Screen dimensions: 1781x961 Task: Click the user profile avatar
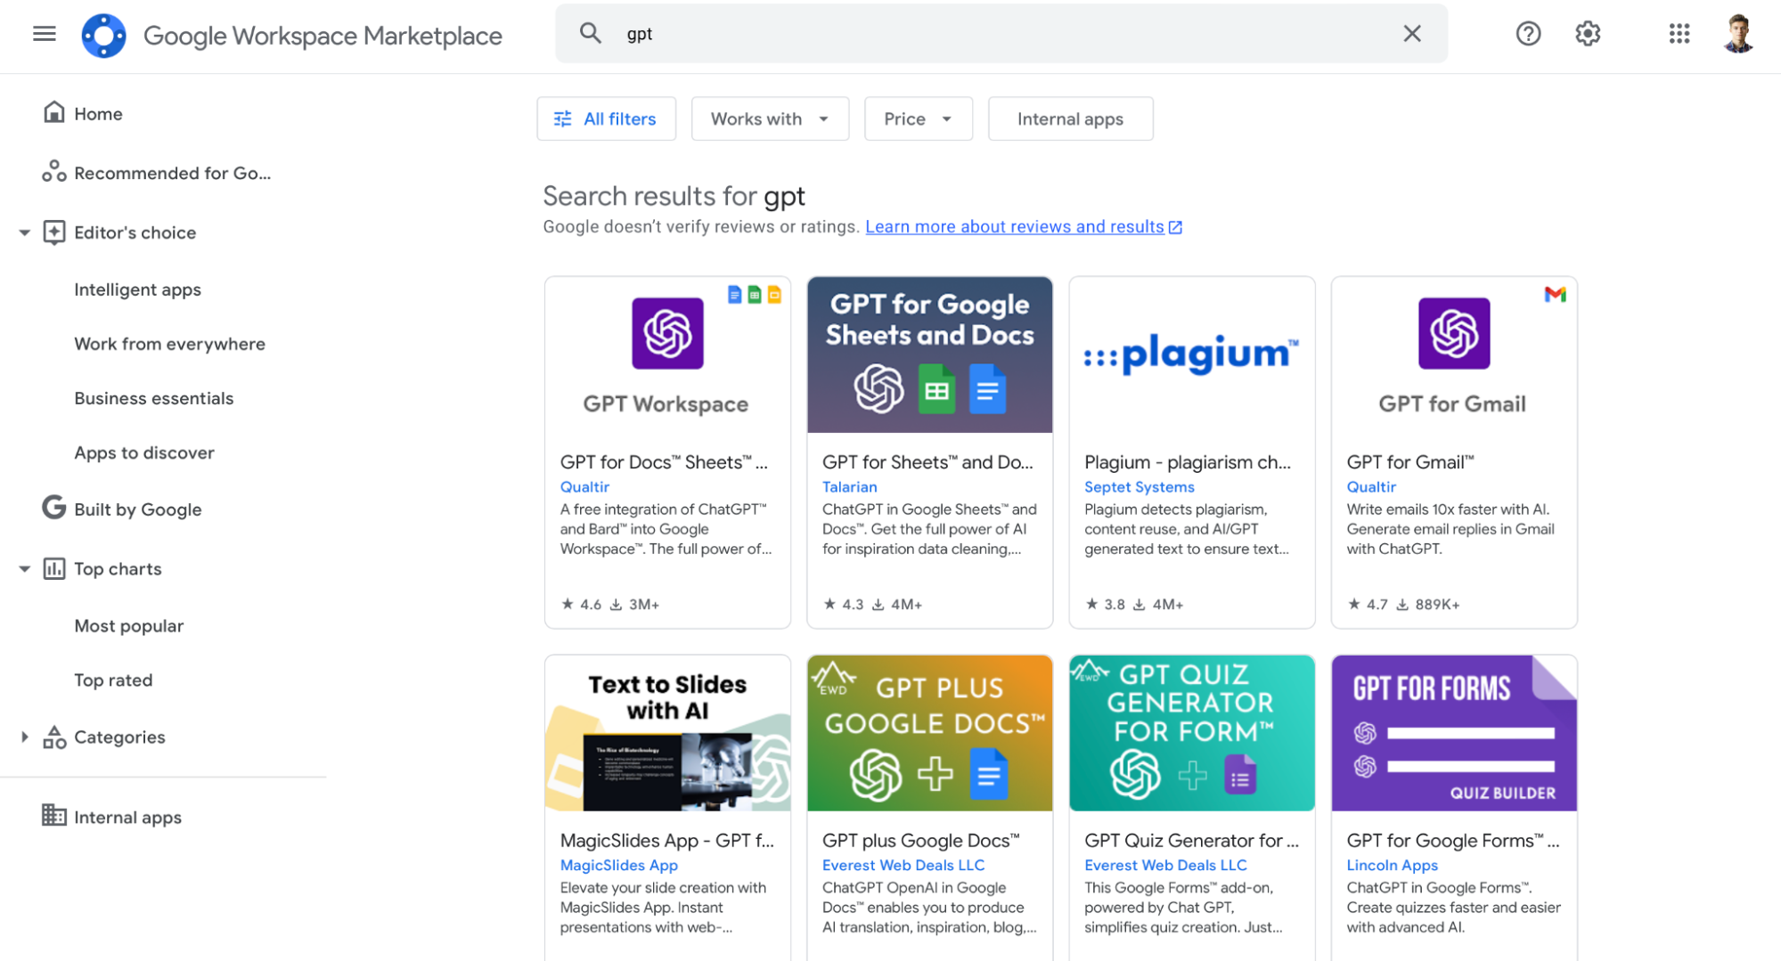coord(1737,34)
